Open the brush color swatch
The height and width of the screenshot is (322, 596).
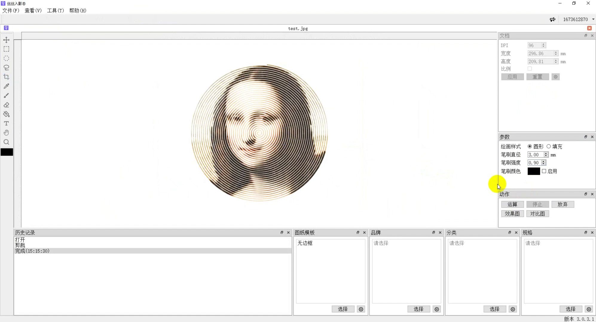pos(534,171)
